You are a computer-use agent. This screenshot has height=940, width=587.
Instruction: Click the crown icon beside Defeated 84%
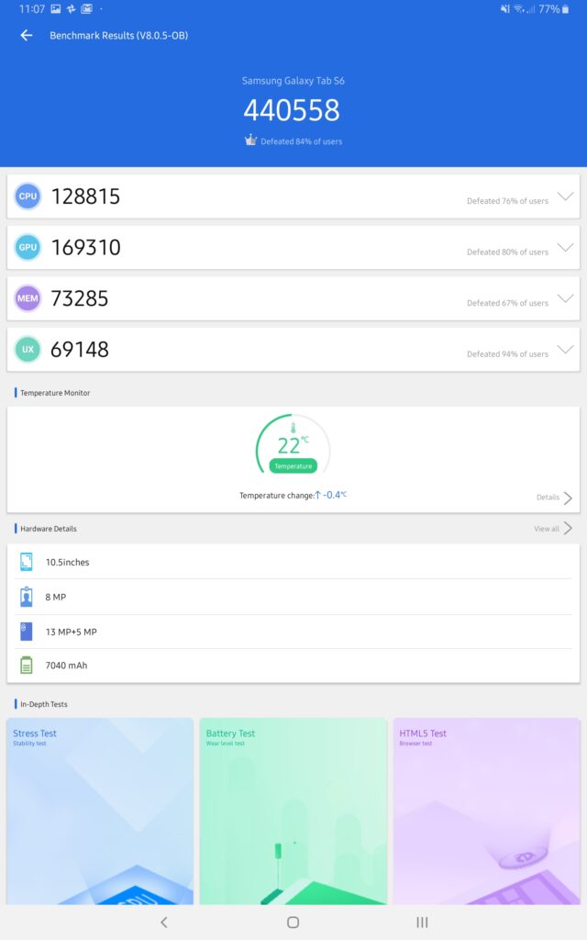(x=250, y=140)
